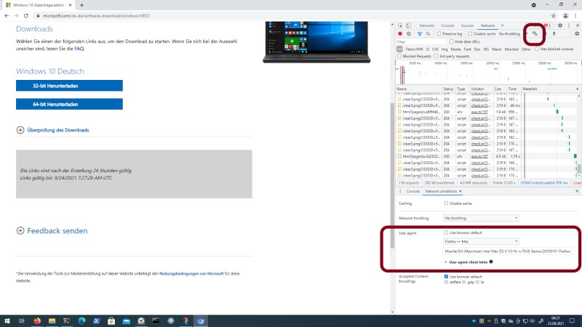This screenshot has height=327, width=582.
Task: Check Use browser default under User agent
Action: [x=446, y=233]
